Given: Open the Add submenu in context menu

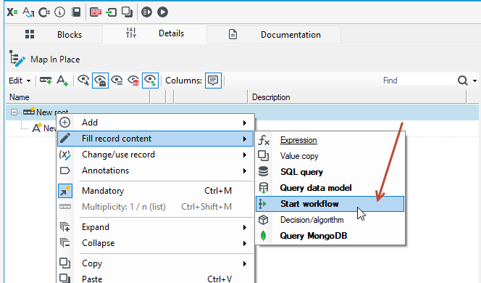Looking at the screenshot, I should [x=156, y=123].
